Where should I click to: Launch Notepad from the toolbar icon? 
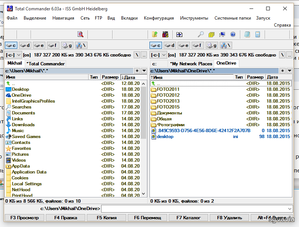click(247, 34)
